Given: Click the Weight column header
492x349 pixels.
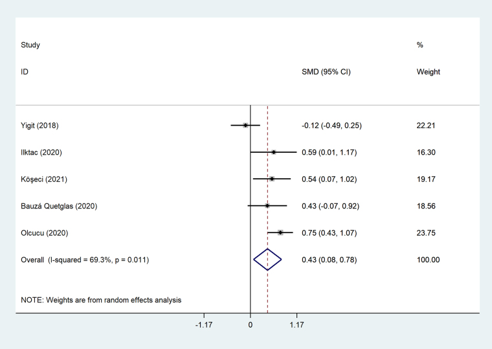Looking at the screenshot, I should coord(429,72).
